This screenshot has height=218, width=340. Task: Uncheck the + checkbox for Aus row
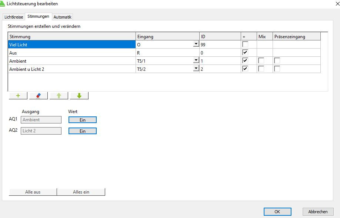245,53
